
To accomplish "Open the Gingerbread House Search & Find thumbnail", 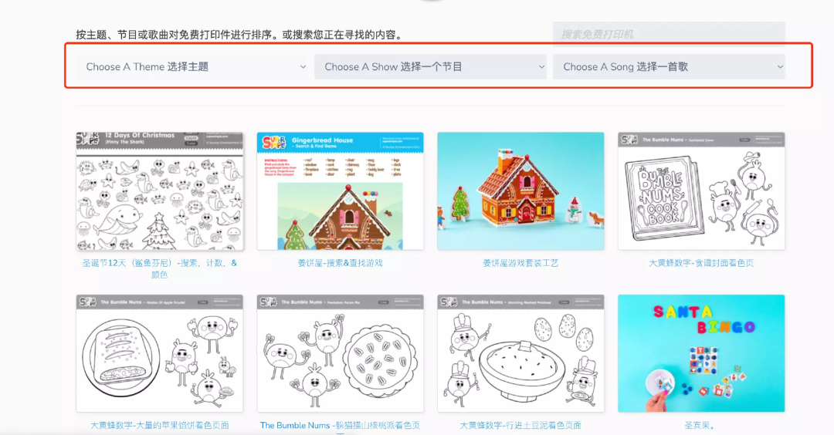I will pyautogui.click(x=340, y=191).
